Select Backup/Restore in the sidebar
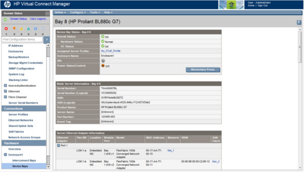The height and width of the screenshot is (172, 304). click(x=19, y=57)
